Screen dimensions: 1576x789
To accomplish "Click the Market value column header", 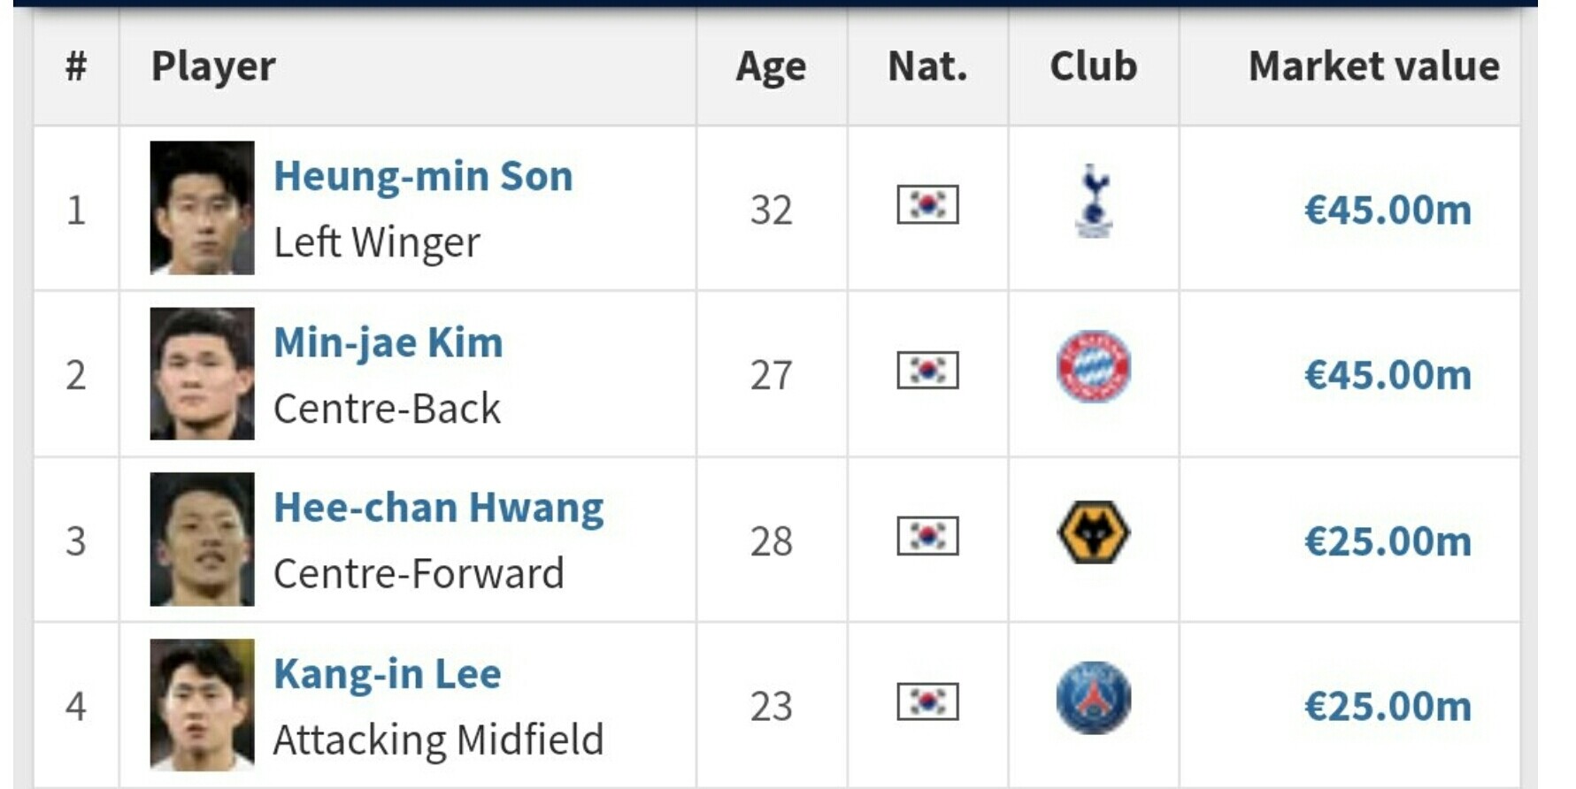I will (1373, 66).
